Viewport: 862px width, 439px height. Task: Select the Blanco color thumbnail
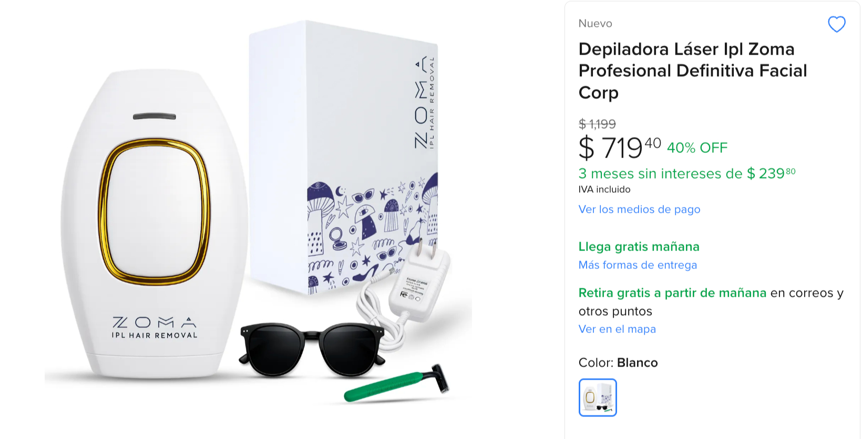(x=598, y=398)
